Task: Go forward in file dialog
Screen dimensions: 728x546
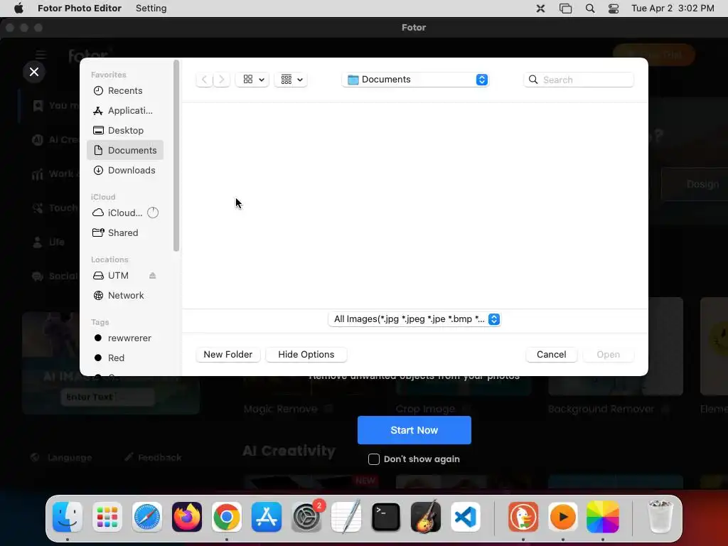Action: (222, 80)
